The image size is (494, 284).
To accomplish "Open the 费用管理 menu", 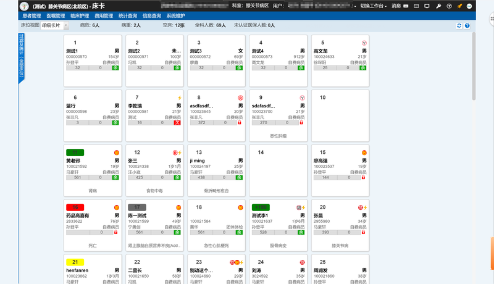I will (x=104, y=15).
